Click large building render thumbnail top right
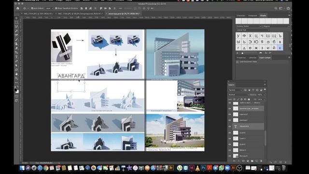The image size is (309, 174). click(175, 54)
